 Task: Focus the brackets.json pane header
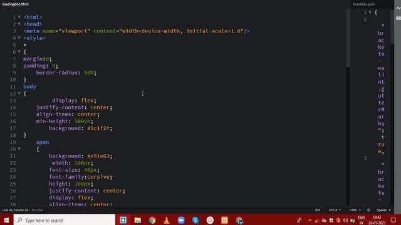(x=363, y=4)
